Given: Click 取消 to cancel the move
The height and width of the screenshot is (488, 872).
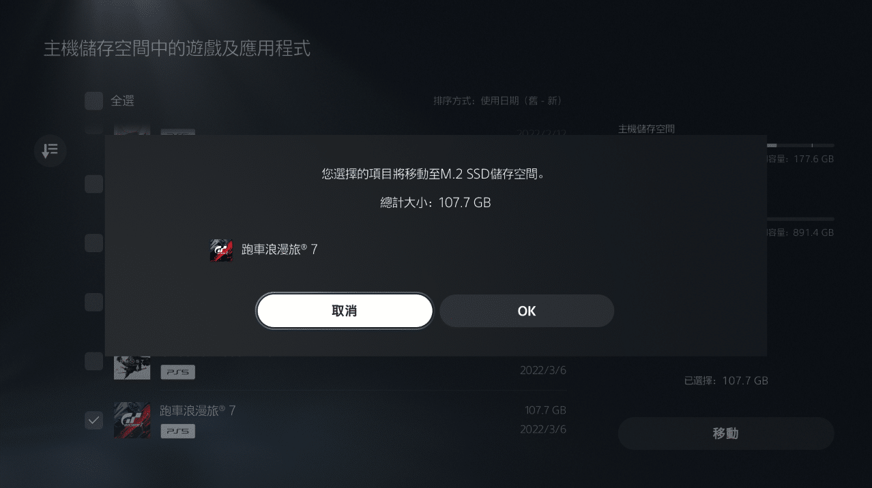Looking at the screenshot, I should [x=345, y=311].
